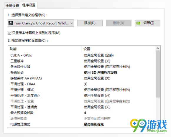Click the NVIDIA logo icon on 恢复 button
The image size is (171, 137).
(x=138, y=23)
